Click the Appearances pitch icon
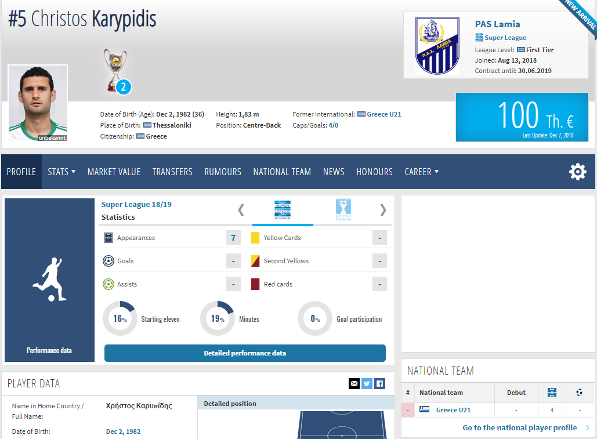The width and height of the screenshot is (597, 439). [108, 238]
